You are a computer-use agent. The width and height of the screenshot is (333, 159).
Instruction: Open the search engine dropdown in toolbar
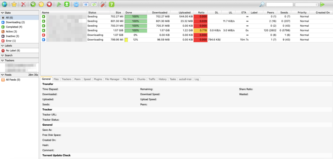coord(306,5)
